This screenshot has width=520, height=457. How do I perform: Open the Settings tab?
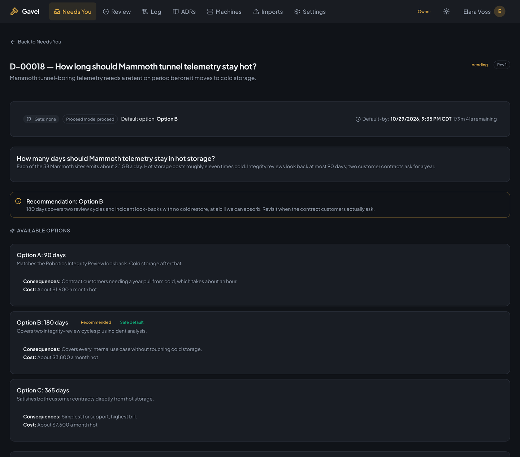310,12
